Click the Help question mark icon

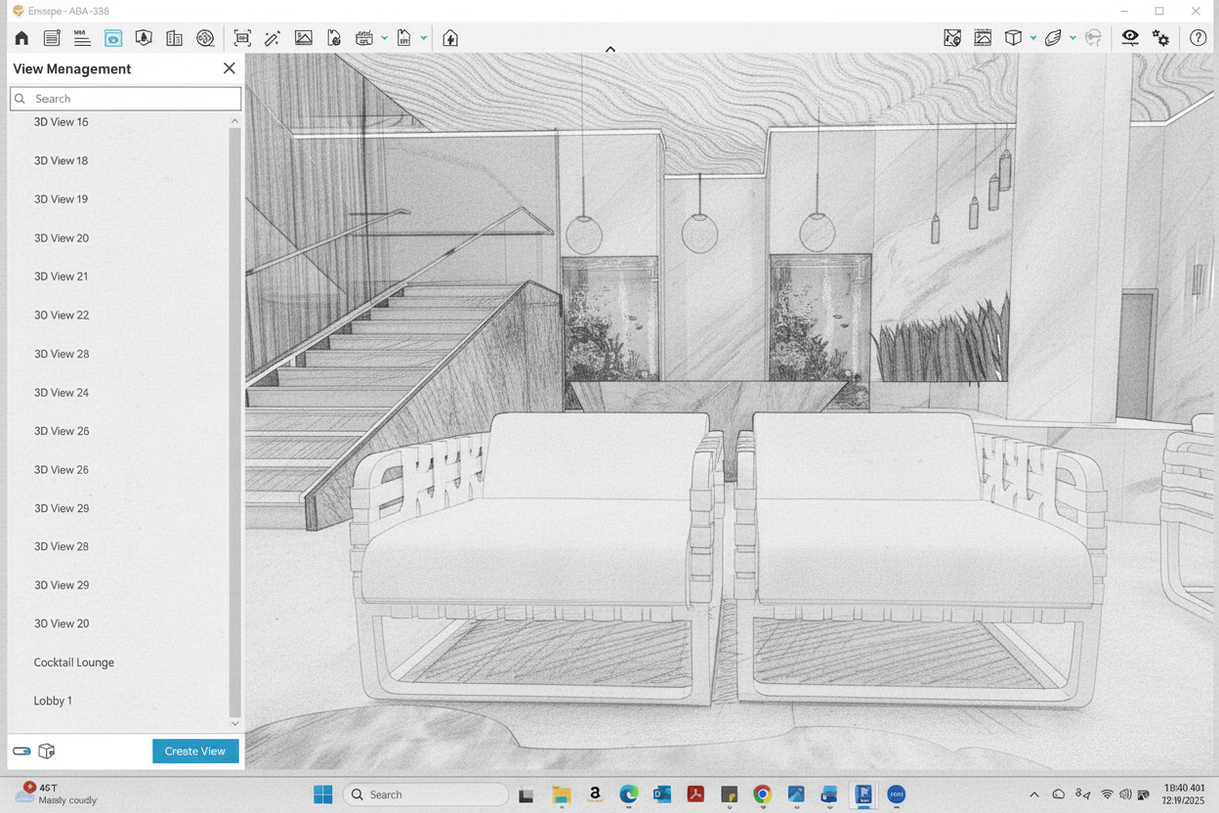[x=1198, y=38]
